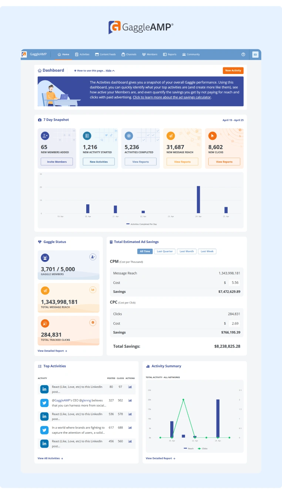Open the Activities menu item

coord(82,54)
